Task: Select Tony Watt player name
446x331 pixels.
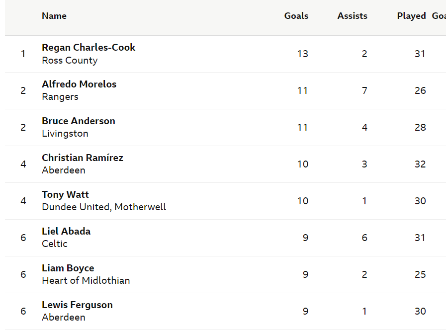Action: [66, 194]
